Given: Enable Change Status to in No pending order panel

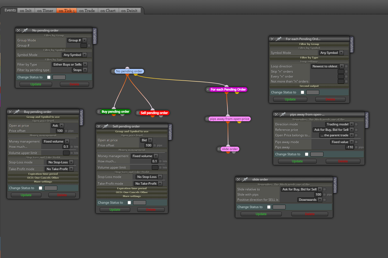Looking at the screenshot, I should 49,77.
